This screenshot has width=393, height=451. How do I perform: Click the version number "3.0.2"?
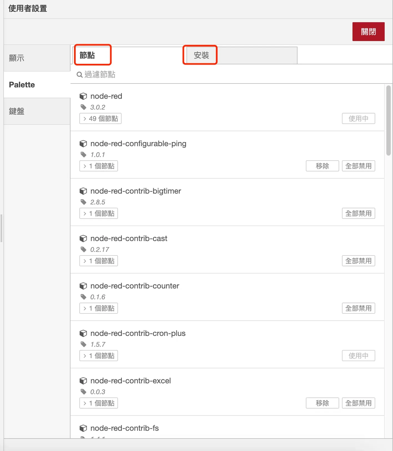[x=98, y=107]
